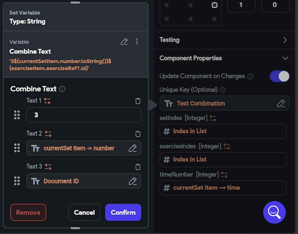Viewport: 298px width, 234px height.
Task: Open the setIndex Index in List value selector
Action: [x=223, y=131]
